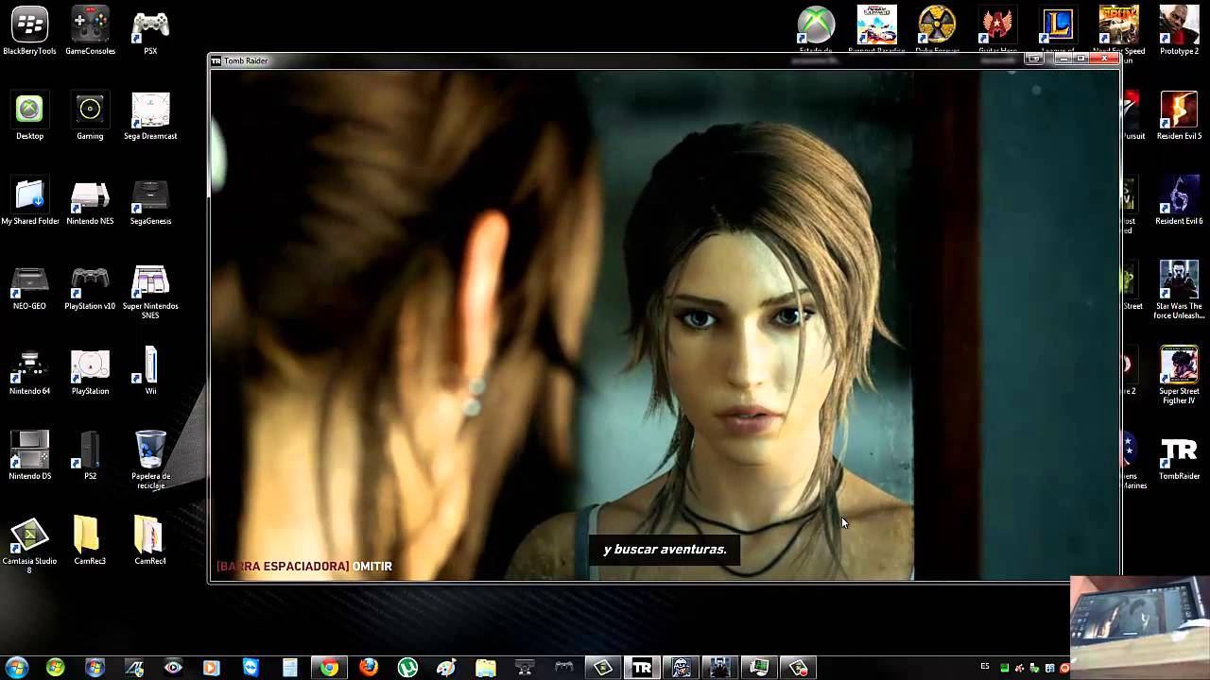1210x680 pixels.
Task: Launch the Resident Evil 6 shortcut
Action: tap(1179, 202)
